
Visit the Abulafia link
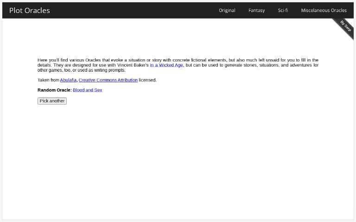point(68,80)
